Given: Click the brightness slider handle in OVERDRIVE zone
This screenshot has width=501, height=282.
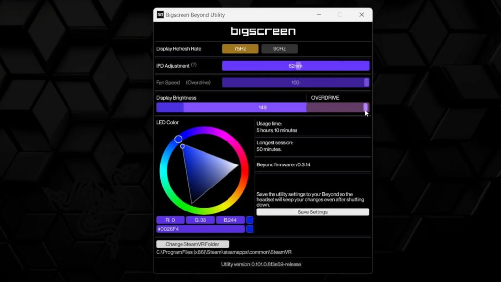Looking at the screenshot, I should 365,107.
